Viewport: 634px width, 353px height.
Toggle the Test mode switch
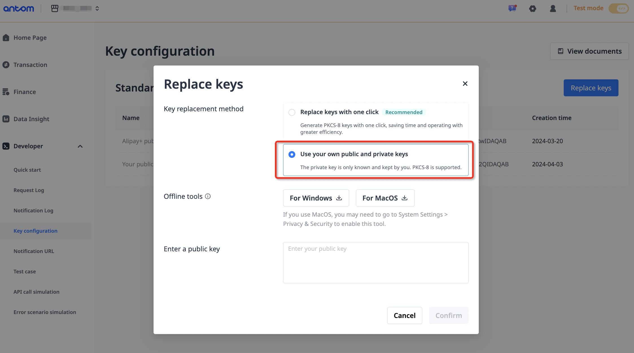[618, 8]
